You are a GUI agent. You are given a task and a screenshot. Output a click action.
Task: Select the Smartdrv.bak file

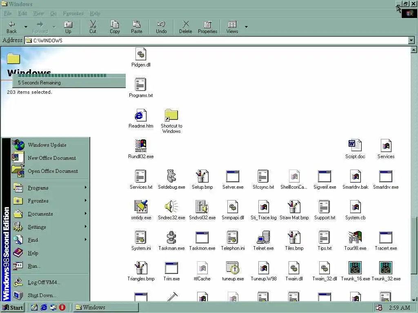355,179
